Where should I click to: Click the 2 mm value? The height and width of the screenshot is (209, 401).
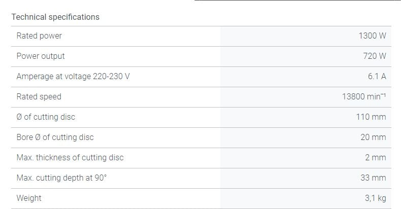coord(375,158)
